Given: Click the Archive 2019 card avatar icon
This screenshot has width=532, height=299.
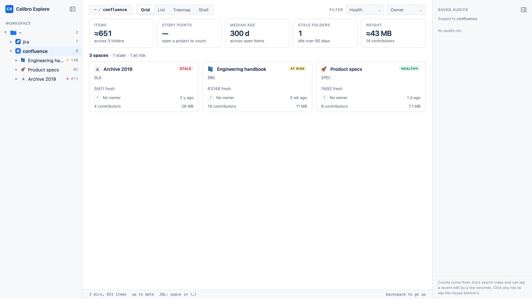Looking at the screenshot, I should [x=97, y=69].
